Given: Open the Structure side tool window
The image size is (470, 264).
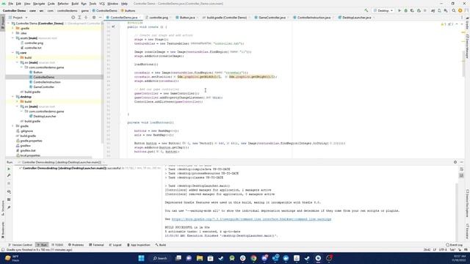Looking at the screenshot, I should click(3, 208).
